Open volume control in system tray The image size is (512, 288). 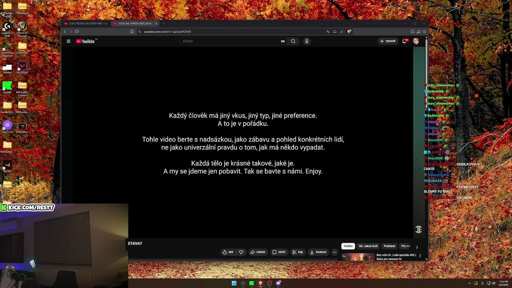point(494,283)
